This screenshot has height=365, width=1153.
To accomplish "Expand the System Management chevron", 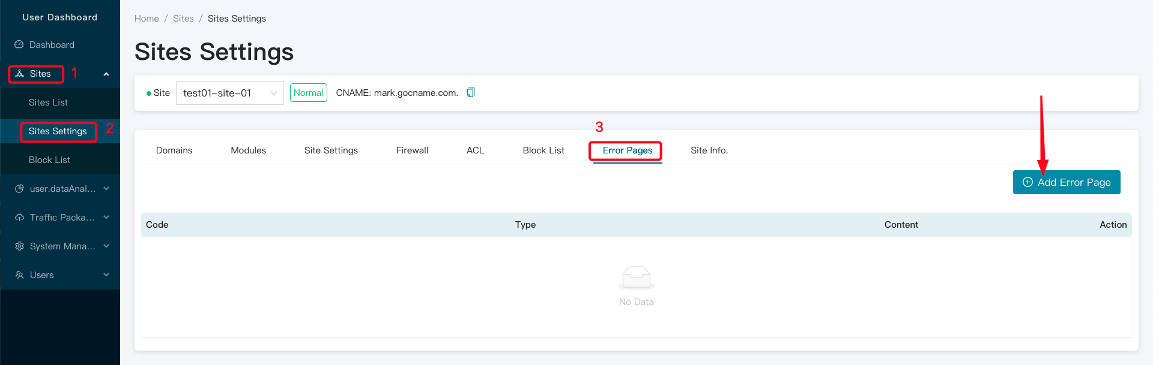I will coord(106,246).
